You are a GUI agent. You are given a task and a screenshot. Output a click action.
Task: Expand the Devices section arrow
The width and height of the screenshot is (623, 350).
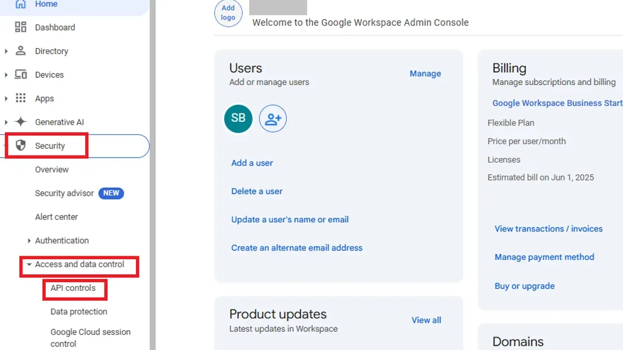6,75
